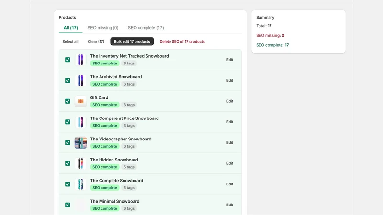Edit The Complete Snowboard
The width and height of the screenshot is (383, 215).
pos(230,184)
